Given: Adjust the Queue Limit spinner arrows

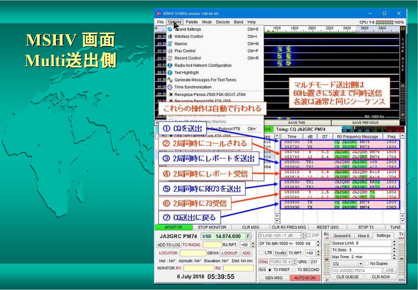Looking at the screenshot, I should tap(394, 243).
